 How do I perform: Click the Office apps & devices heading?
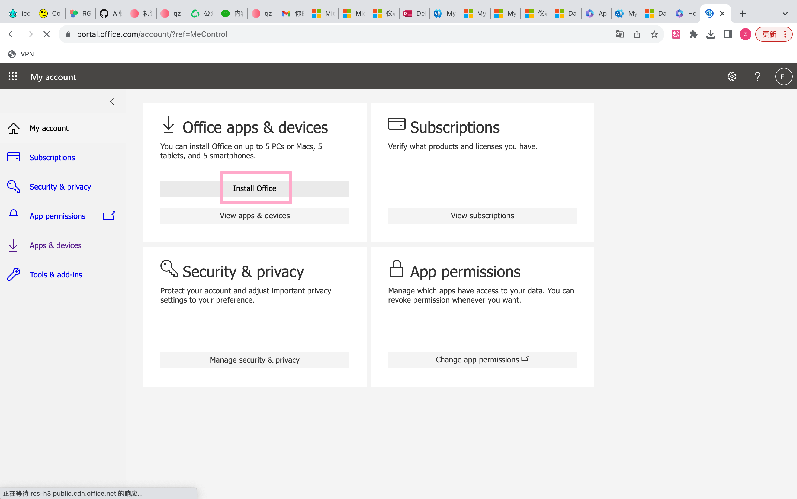(255, 127)
